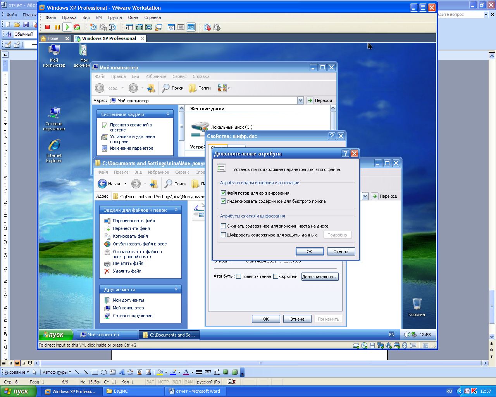Open the fill color dropdown arrow
The width and height of the screenshot is (496, 397).
166,372
